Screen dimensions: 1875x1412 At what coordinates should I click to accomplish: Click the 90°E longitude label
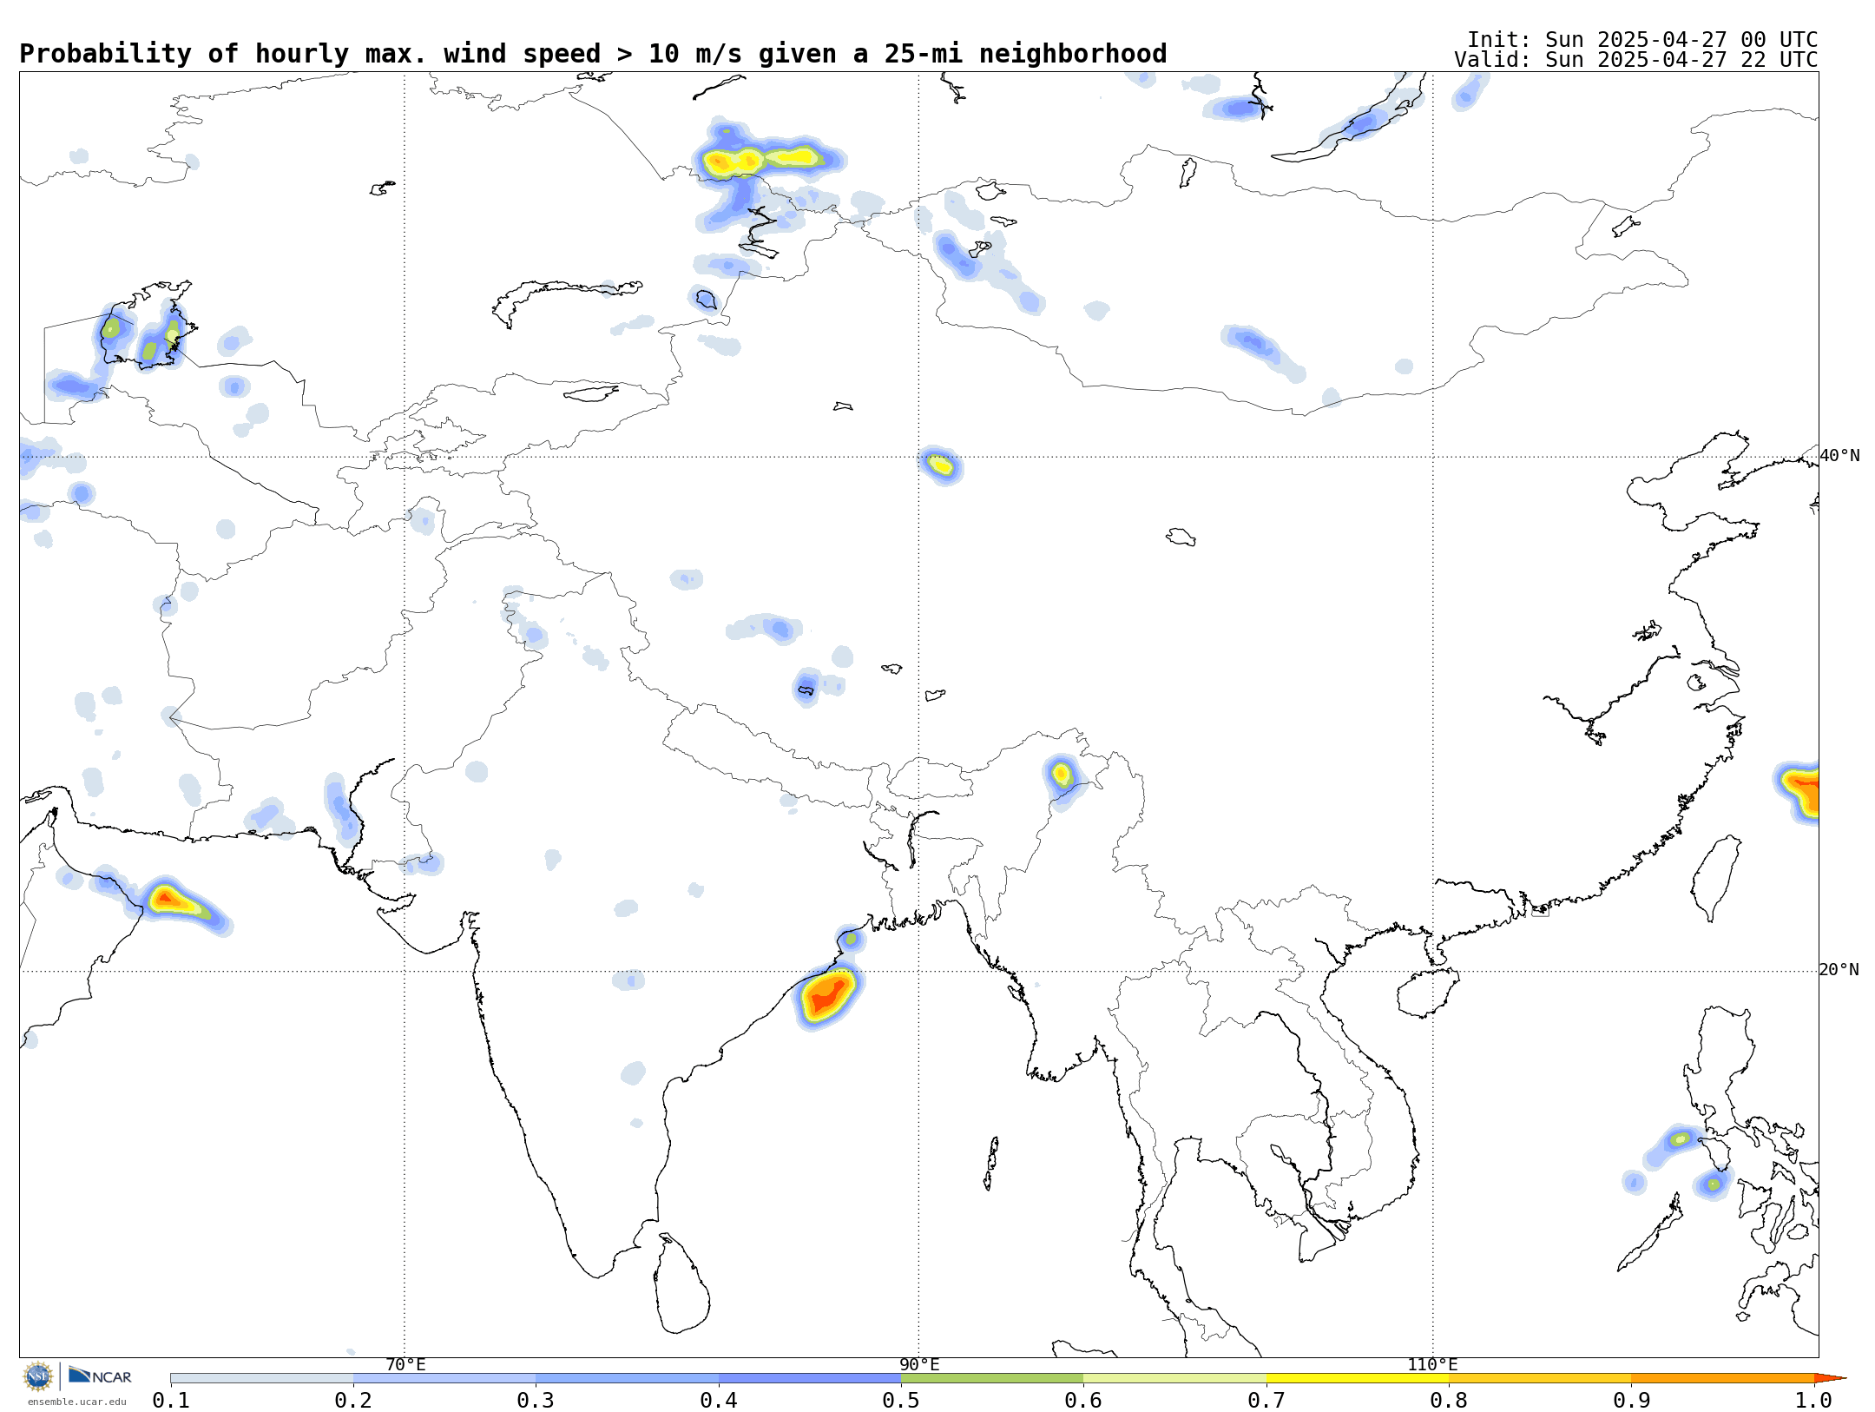pos(919,1364)
